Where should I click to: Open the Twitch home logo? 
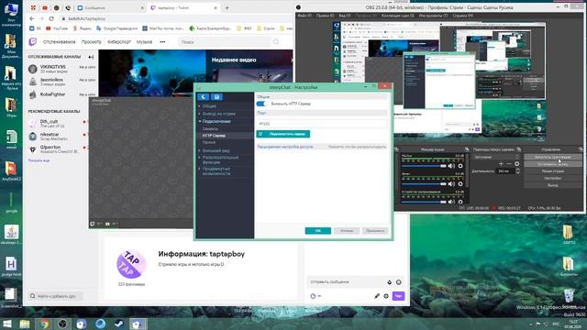click(x=33, y=42)
